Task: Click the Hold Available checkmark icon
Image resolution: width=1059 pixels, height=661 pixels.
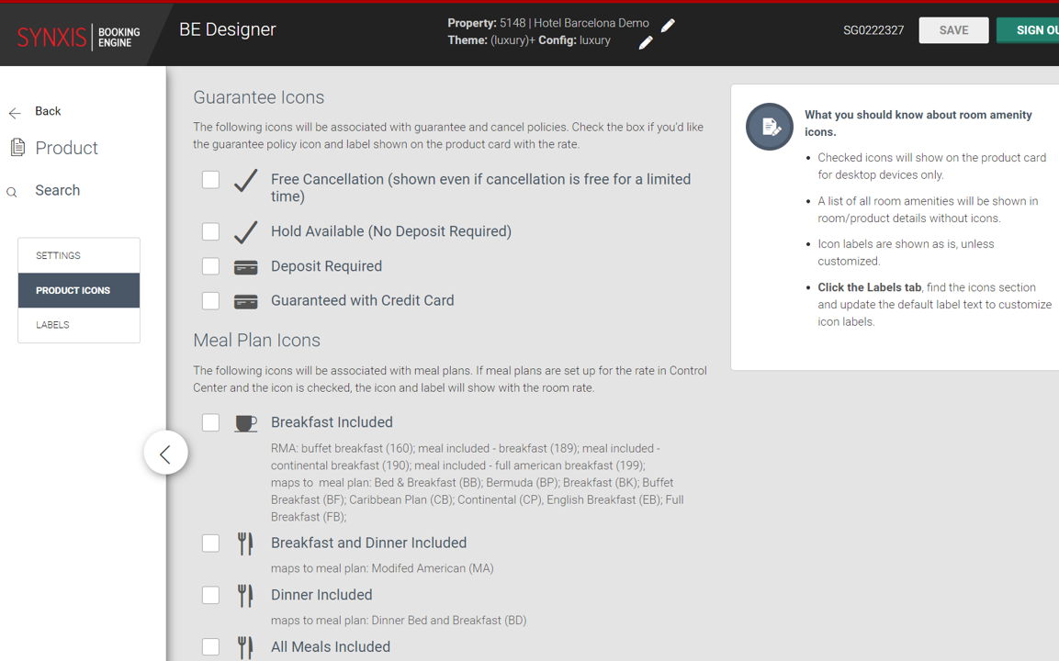Action: tap(246, 231)
